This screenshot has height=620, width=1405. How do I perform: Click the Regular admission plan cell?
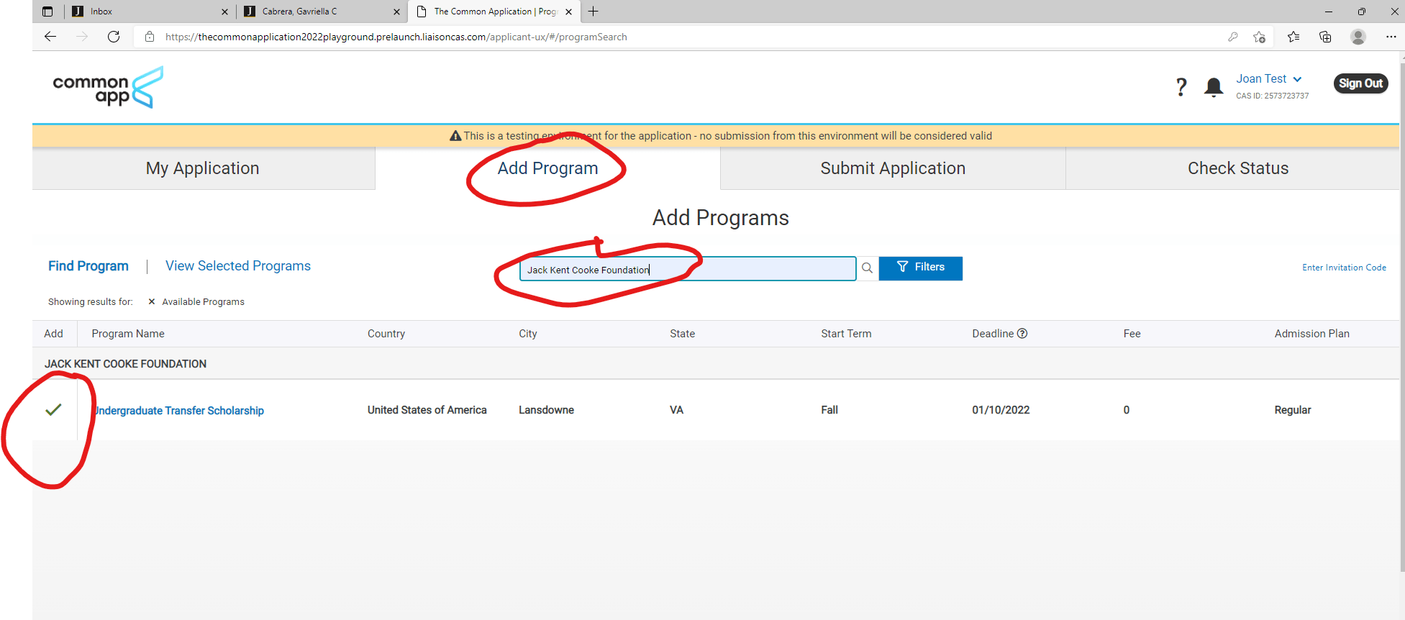pyautogui.click(x=1293, y=410)
